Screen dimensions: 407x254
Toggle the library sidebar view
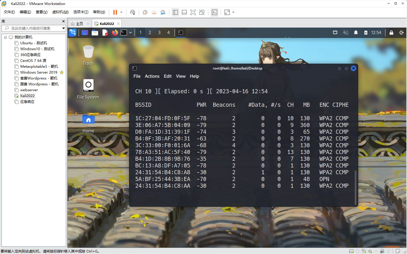175,12
